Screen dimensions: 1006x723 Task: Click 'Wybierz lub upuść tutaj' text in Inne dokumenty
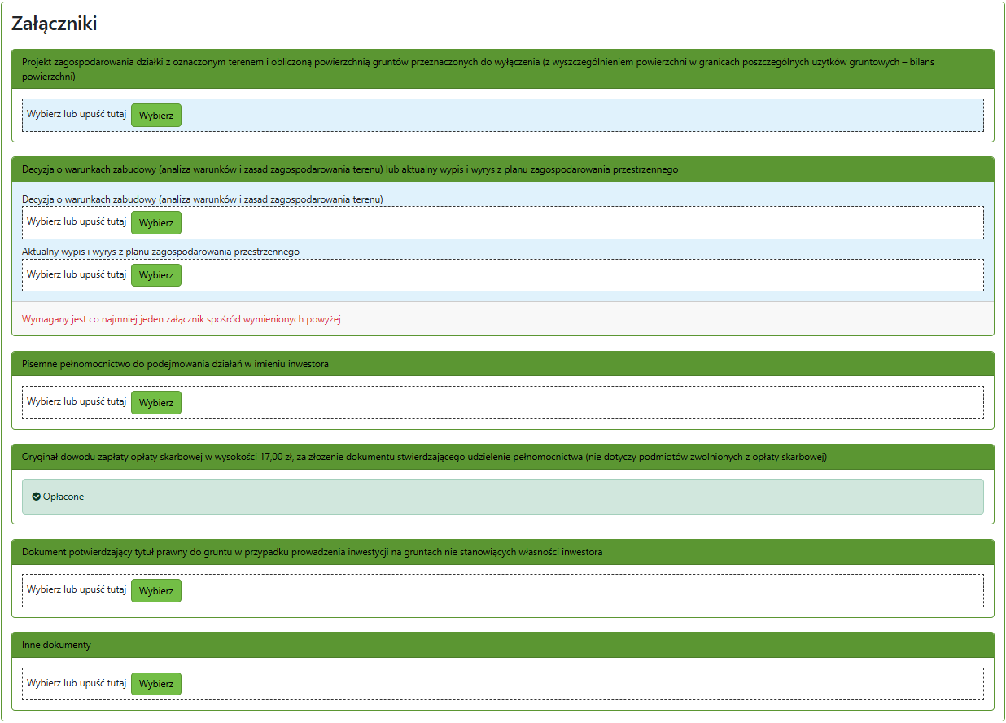pyautogui.click(x=77, y=683)
